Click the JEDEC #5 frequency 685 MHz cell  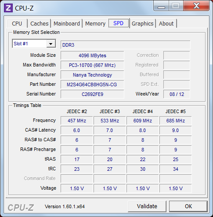tap(176, 121)
